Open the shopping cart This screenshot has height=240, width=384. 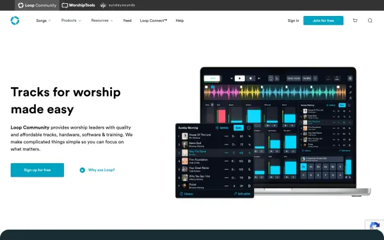point(355,20)
